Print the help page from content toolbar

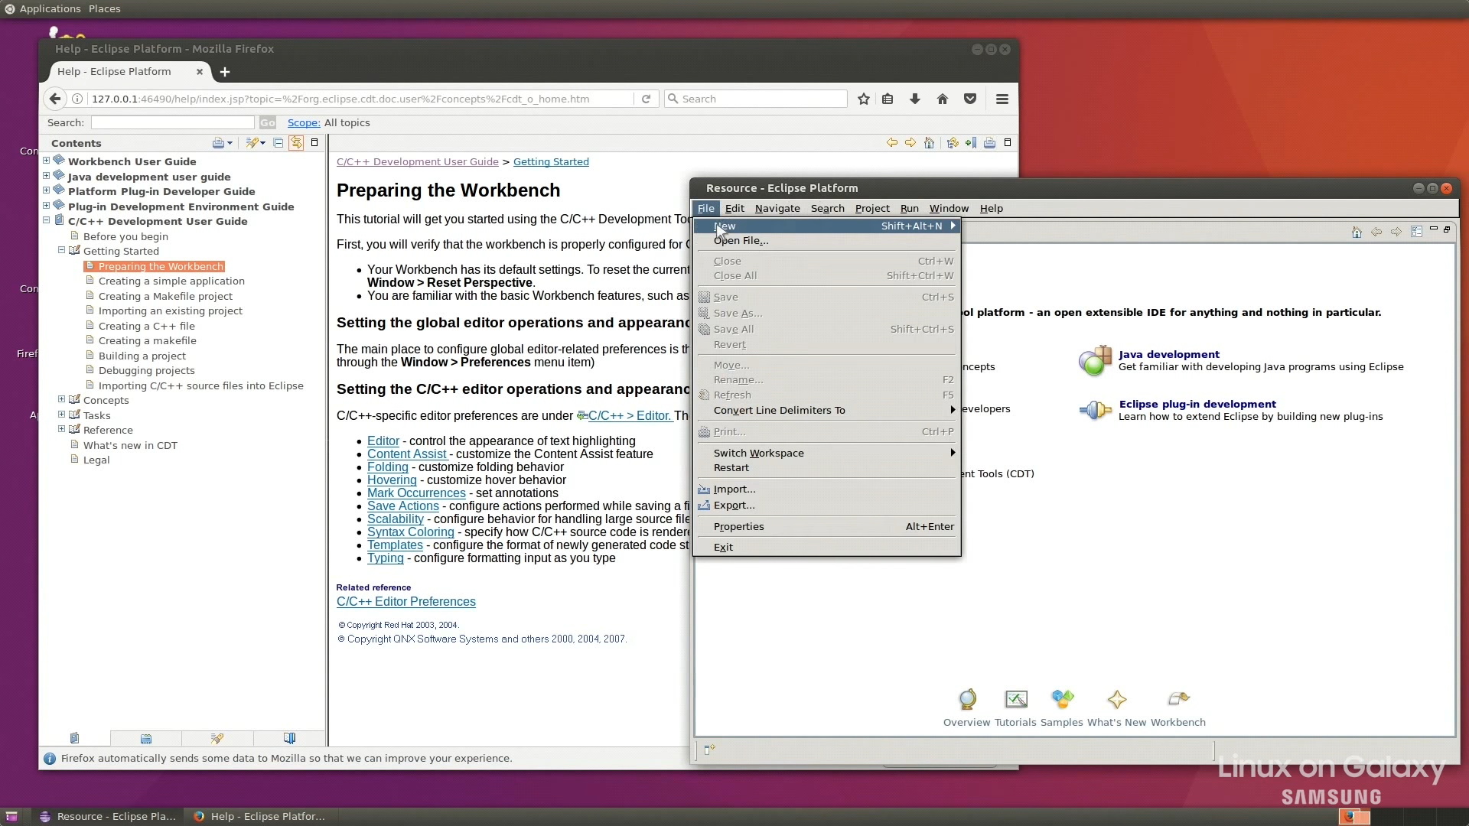click(x=989, y=143)
